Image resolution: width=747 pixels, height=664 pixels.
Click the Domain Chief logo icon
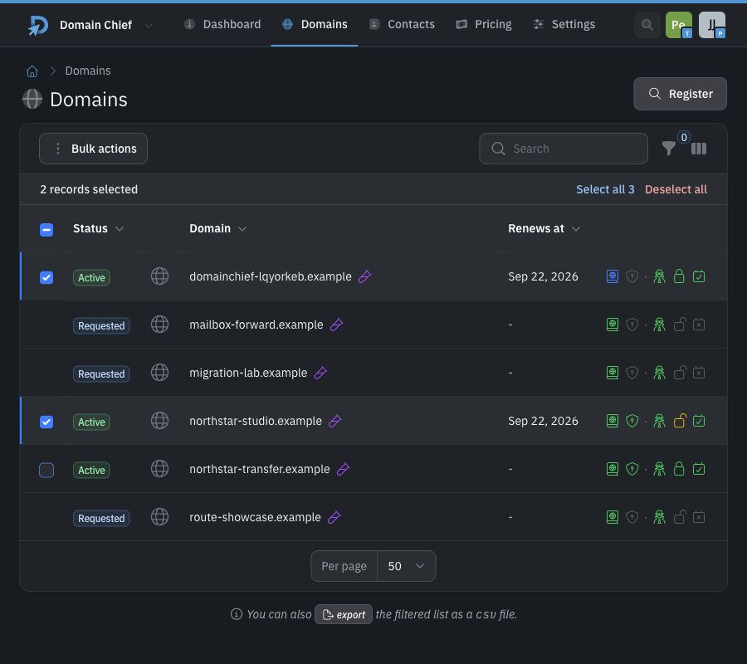pyautogui.click(x=37, y=25)
